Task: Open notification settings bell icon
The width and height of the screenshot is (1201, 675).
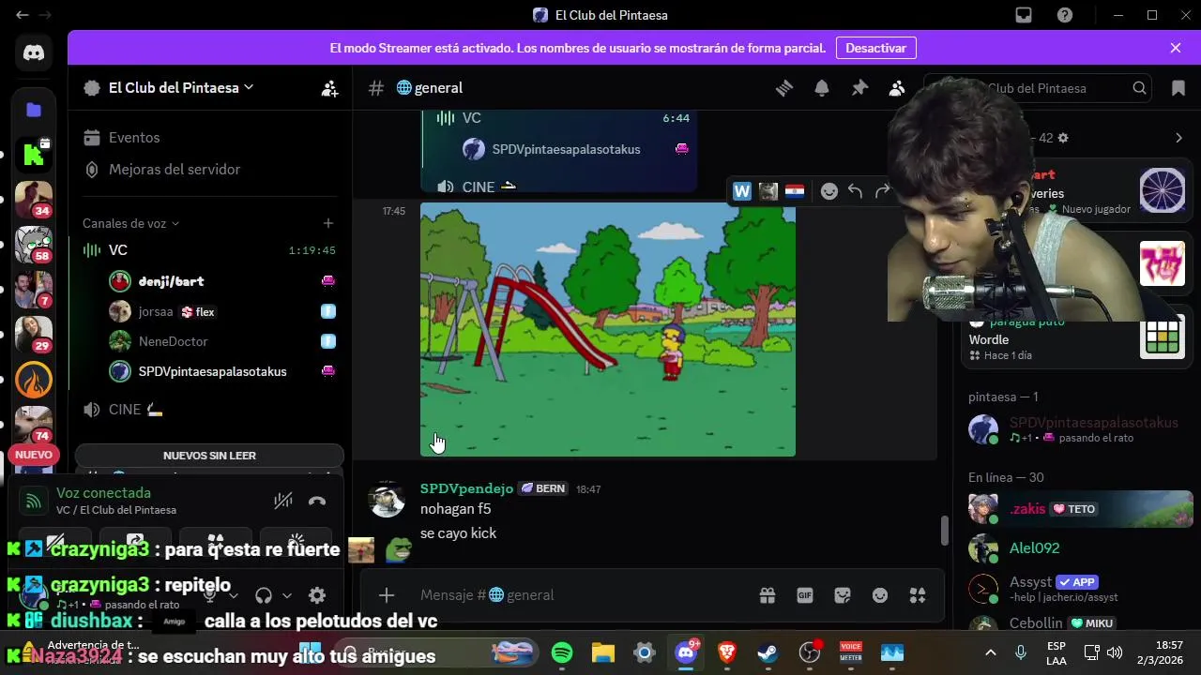Action: point(822,88)
